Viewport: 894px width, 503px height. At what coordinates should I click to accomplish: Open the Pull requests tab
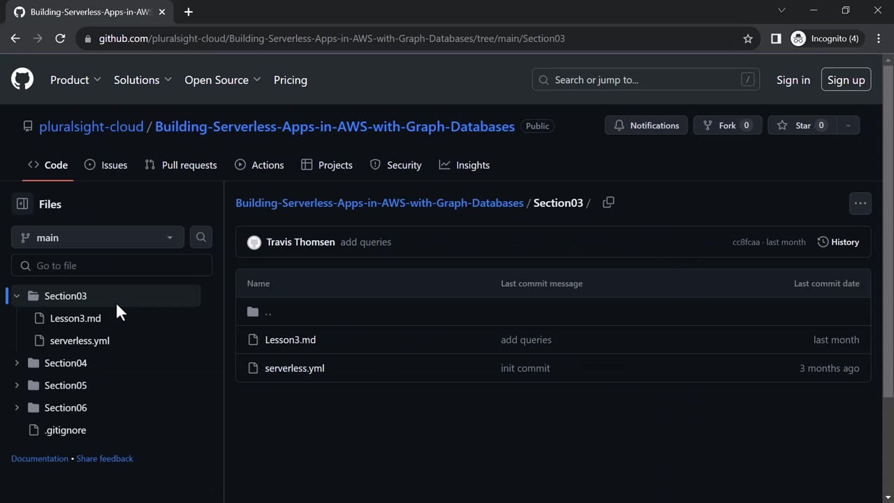point(180,165)
